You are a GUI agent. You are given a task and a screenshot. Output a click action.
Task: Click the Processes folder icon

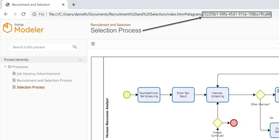click(10, 67)
